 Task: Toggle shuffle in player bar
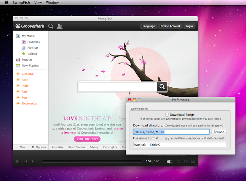(x=179, y=161)
